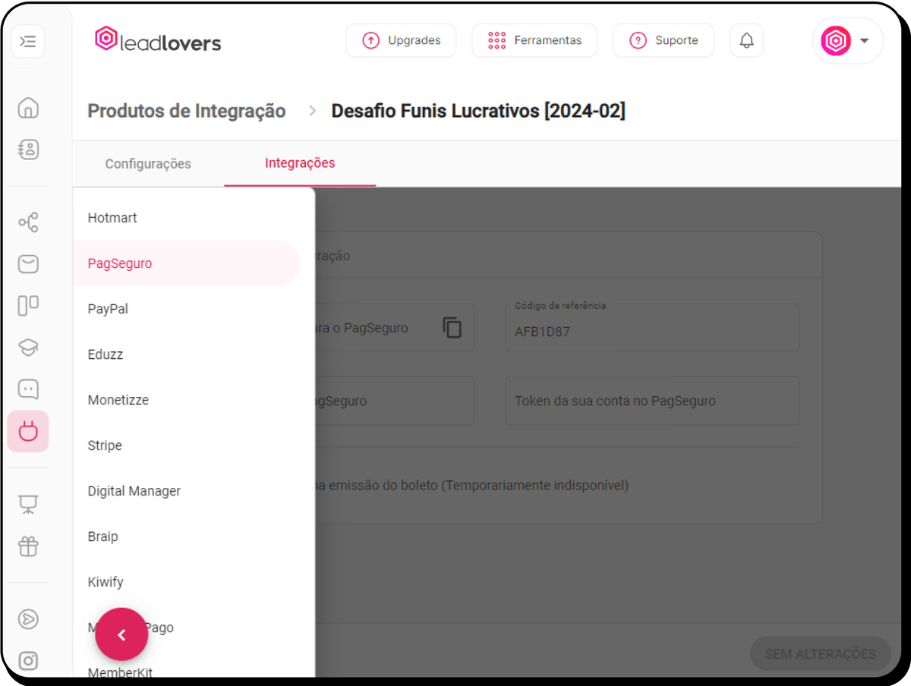Viewport: 911px width, 686px height.
Task: Open the chatbot icon in sidebar
Action: click(x=28, y=389)
